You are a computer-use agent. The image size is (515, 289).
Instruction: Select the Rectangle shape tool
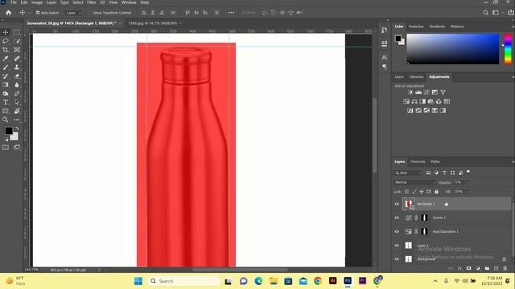6,111
